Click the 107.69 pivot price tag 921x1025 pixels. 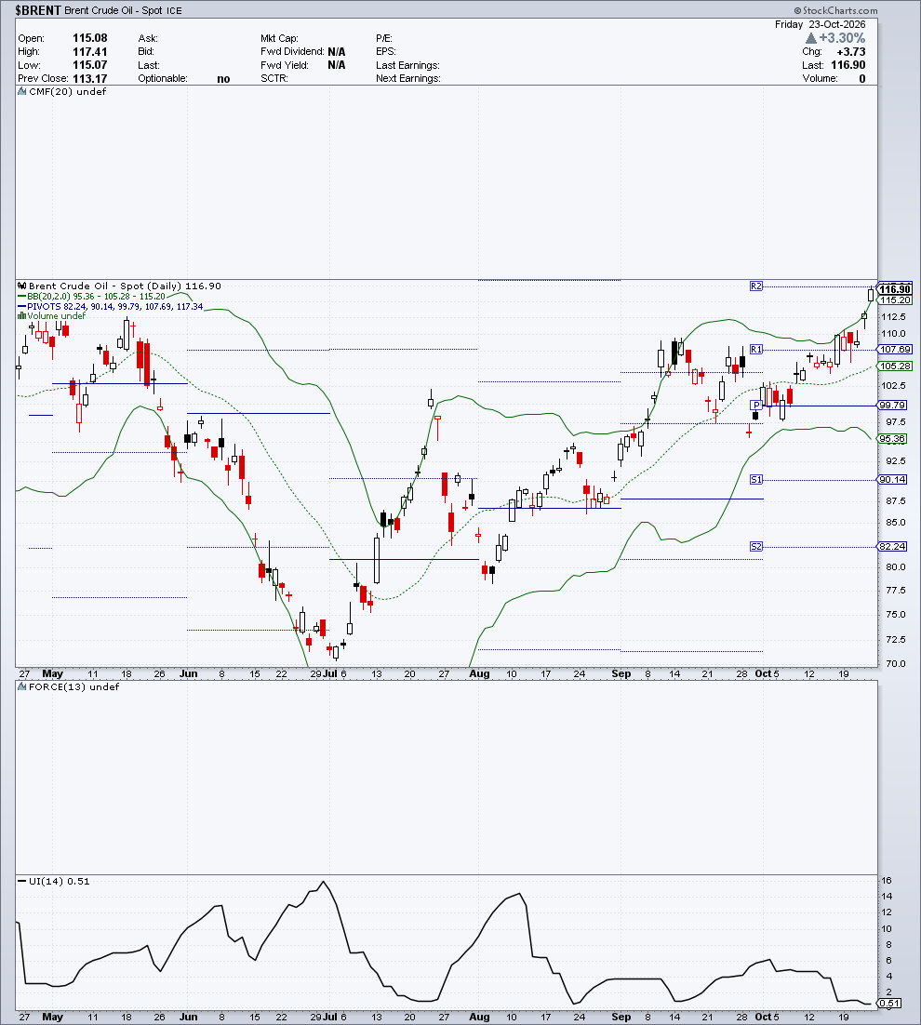893,350
